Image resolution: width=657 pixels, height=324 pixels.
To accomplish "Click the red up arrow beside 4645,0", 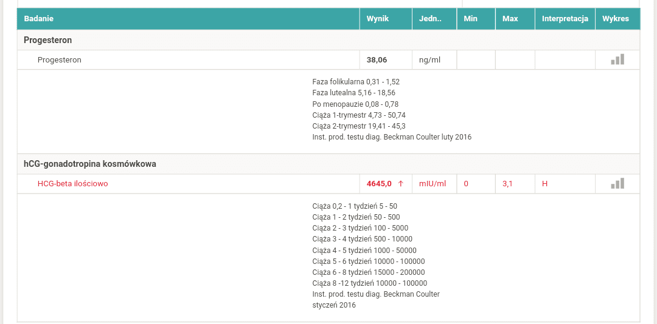I will click(400, 183).
